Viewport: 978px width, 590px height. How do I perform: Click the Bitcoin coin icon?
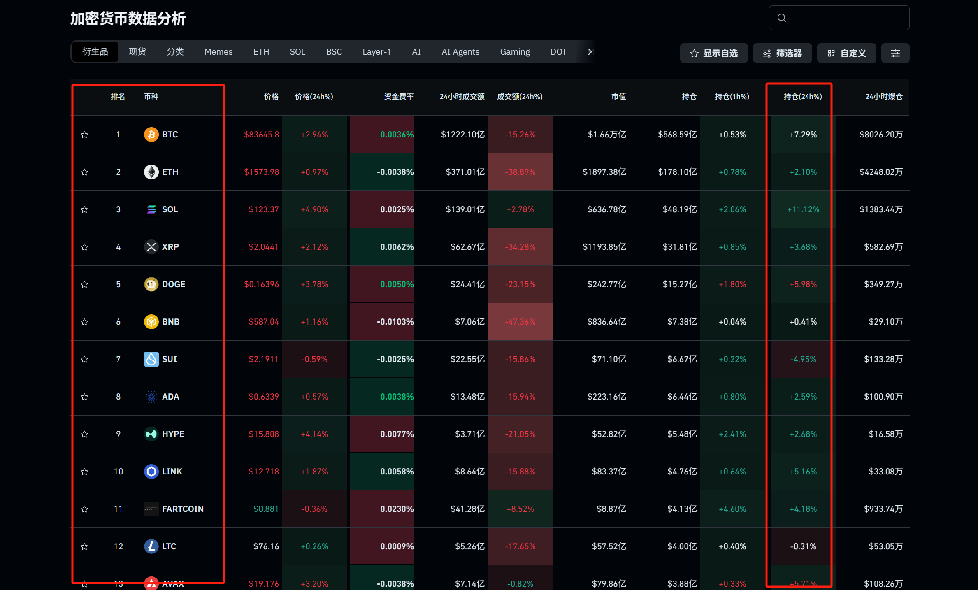coord(151,135)
